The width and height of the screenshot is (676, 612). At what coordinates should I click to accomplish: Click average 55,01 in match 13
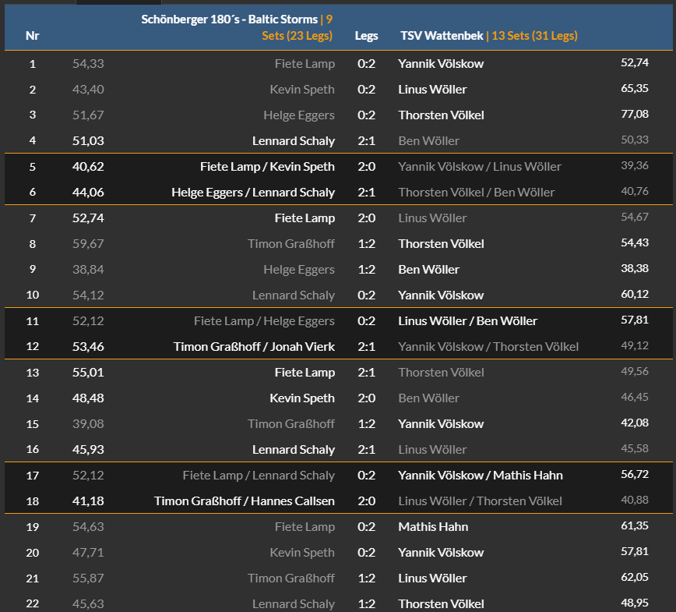(x=88, y=373)
